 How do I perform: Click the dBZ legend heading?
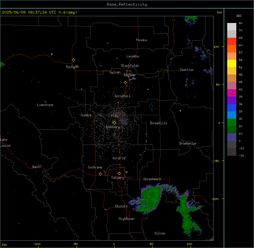tap(239, 16)
